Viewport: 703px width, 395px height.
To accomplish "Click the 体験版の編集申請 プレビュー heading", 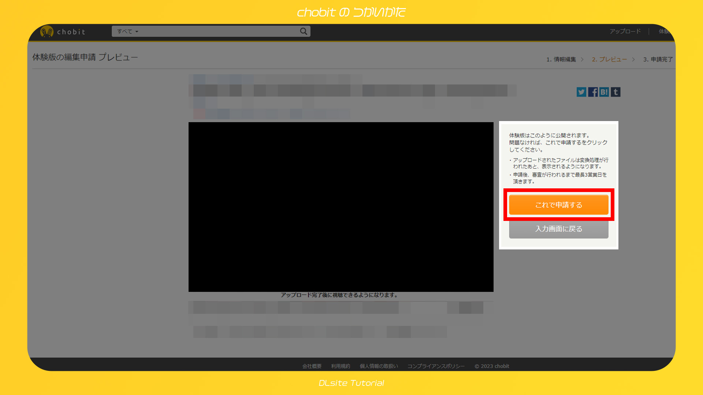I will point(85,57).
